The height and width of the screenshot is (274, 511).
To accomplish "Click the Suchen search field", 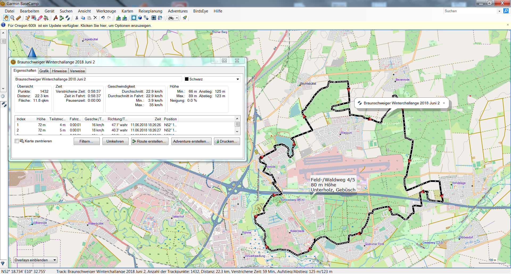I will (470, 11).
